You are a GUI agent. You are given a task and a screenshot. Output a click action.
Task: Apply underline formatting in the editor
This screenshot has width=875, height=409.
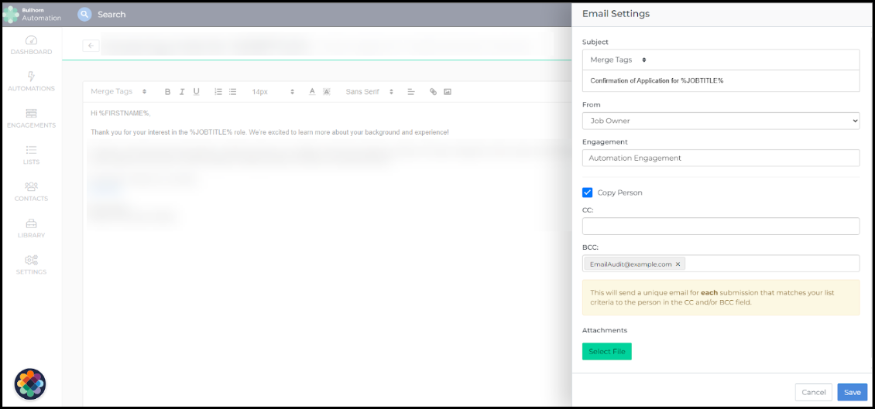pos(197,91)
